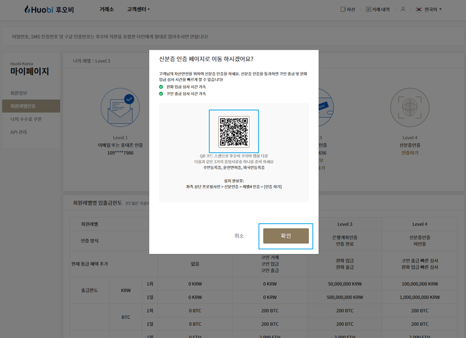Open the 거래소 menu item

click(x=106, y=10)
